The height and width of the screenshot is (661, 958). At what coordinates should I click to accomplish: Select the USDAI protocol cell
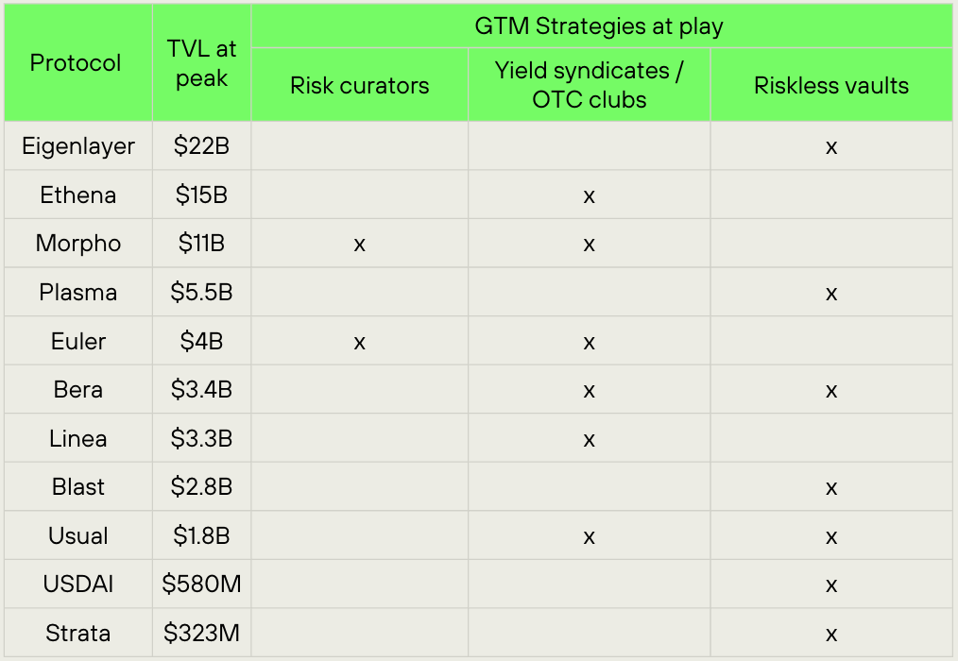coord(78,585)
